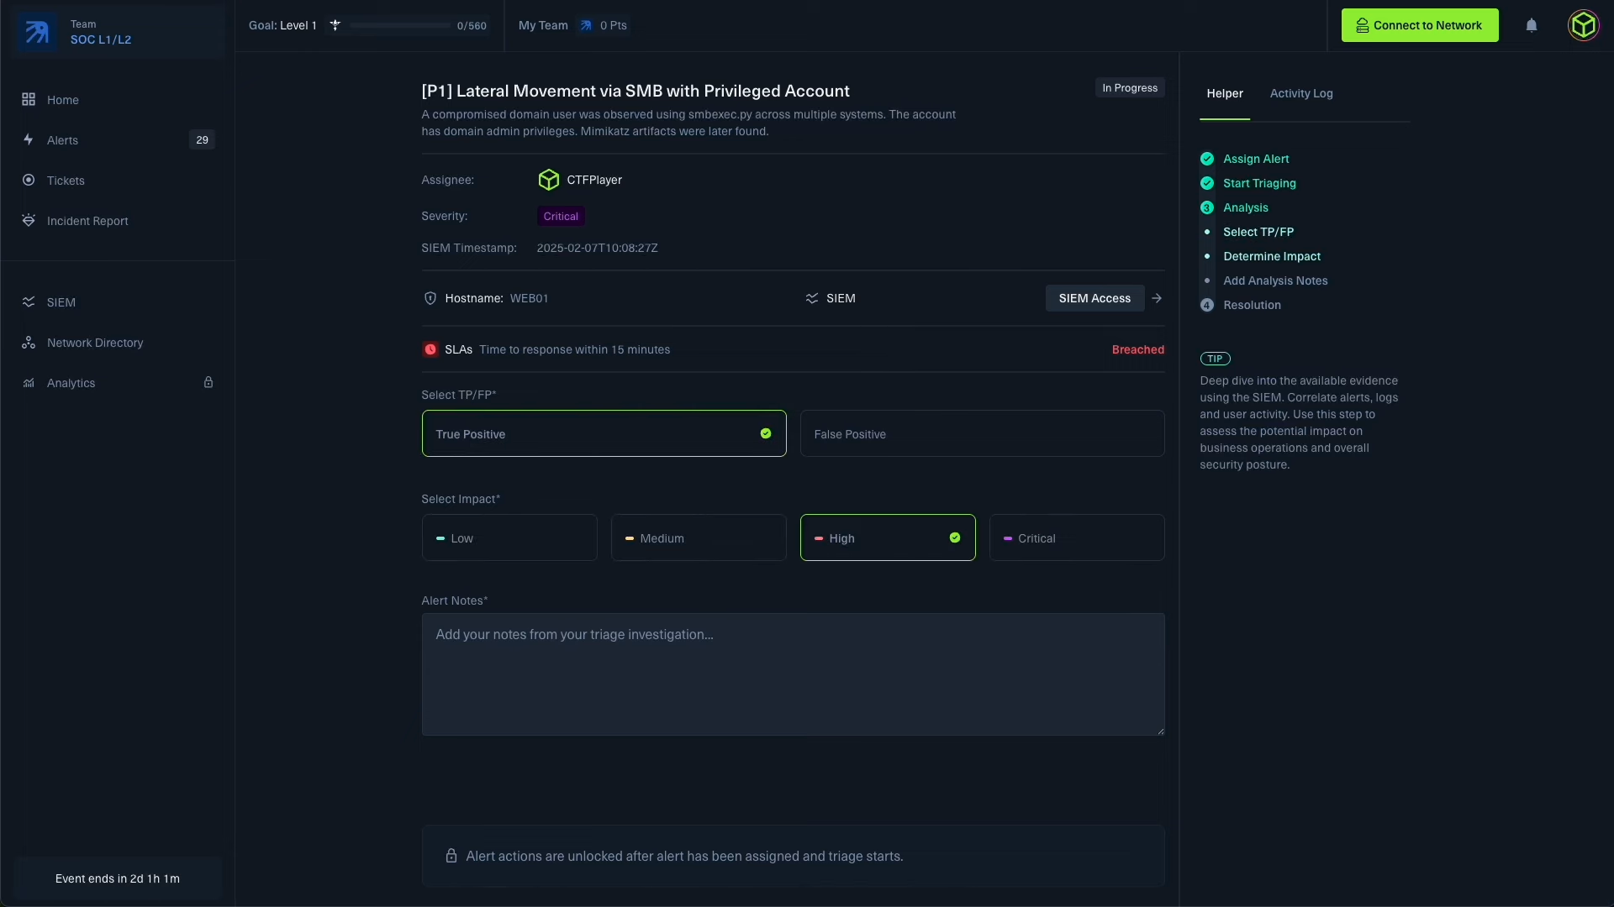The image size is (1614, 907).
Task: Open the Helper tab
Action: pos(1224,93)
